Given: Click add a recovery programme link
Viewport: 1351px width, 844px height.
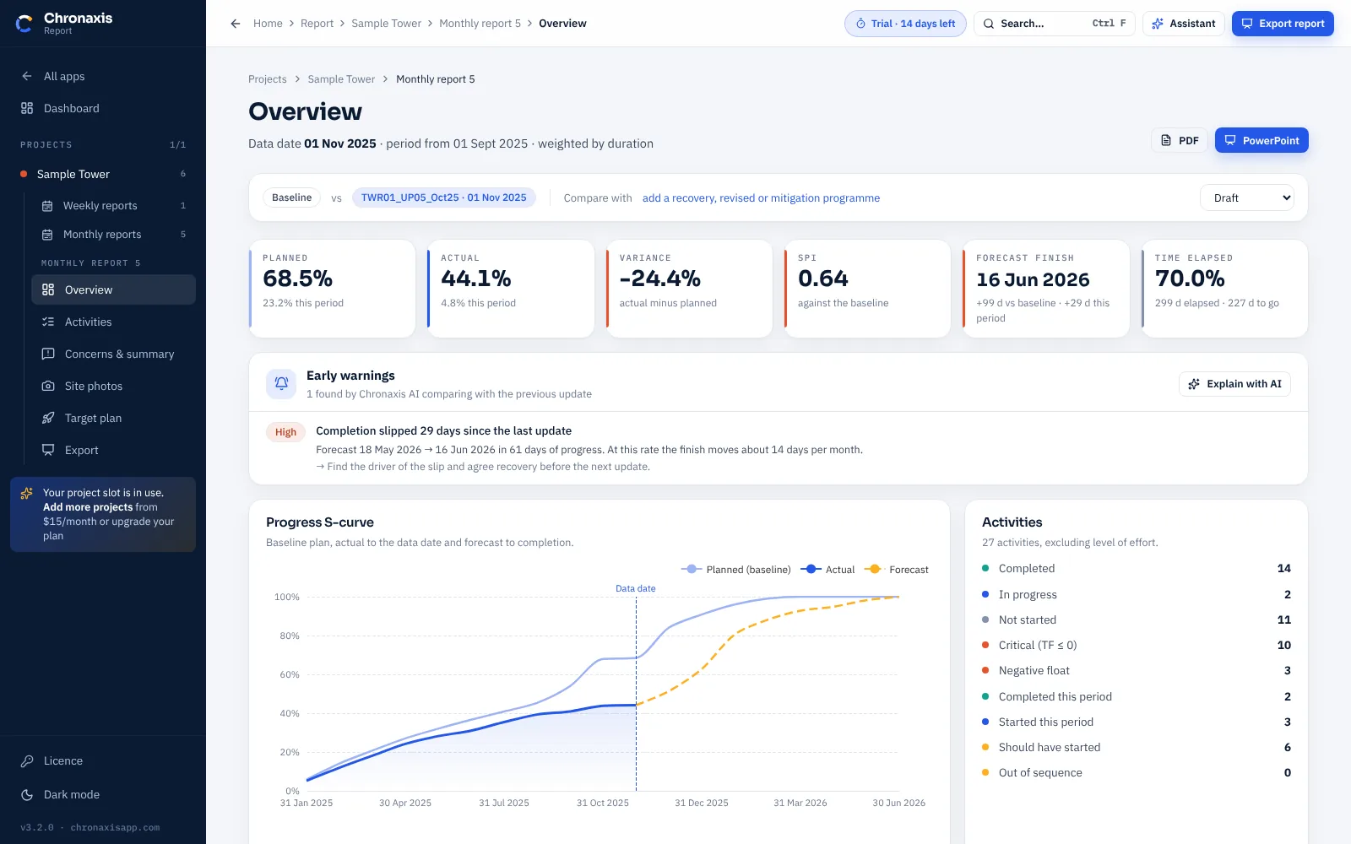Looking at the screenshot, I should (x=761, y=198).
